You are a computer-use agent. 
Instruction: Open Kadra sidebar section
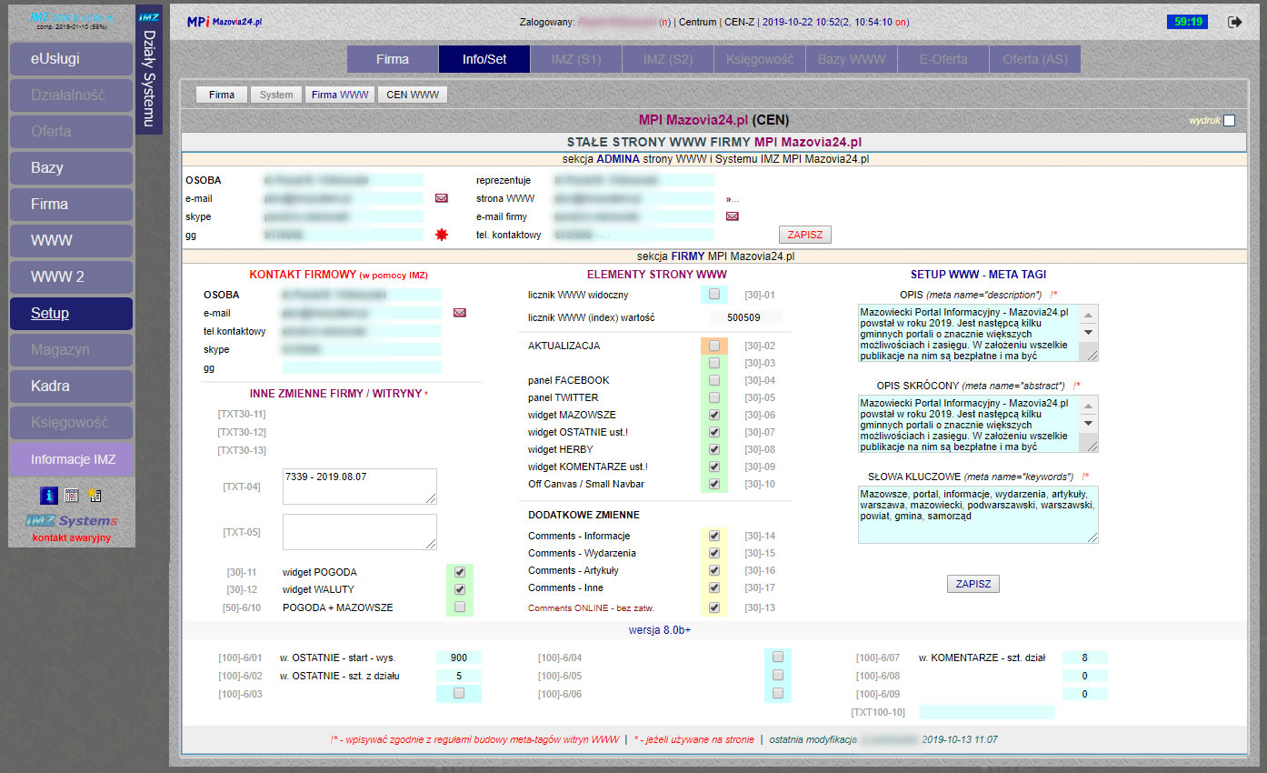click(71, 386)
